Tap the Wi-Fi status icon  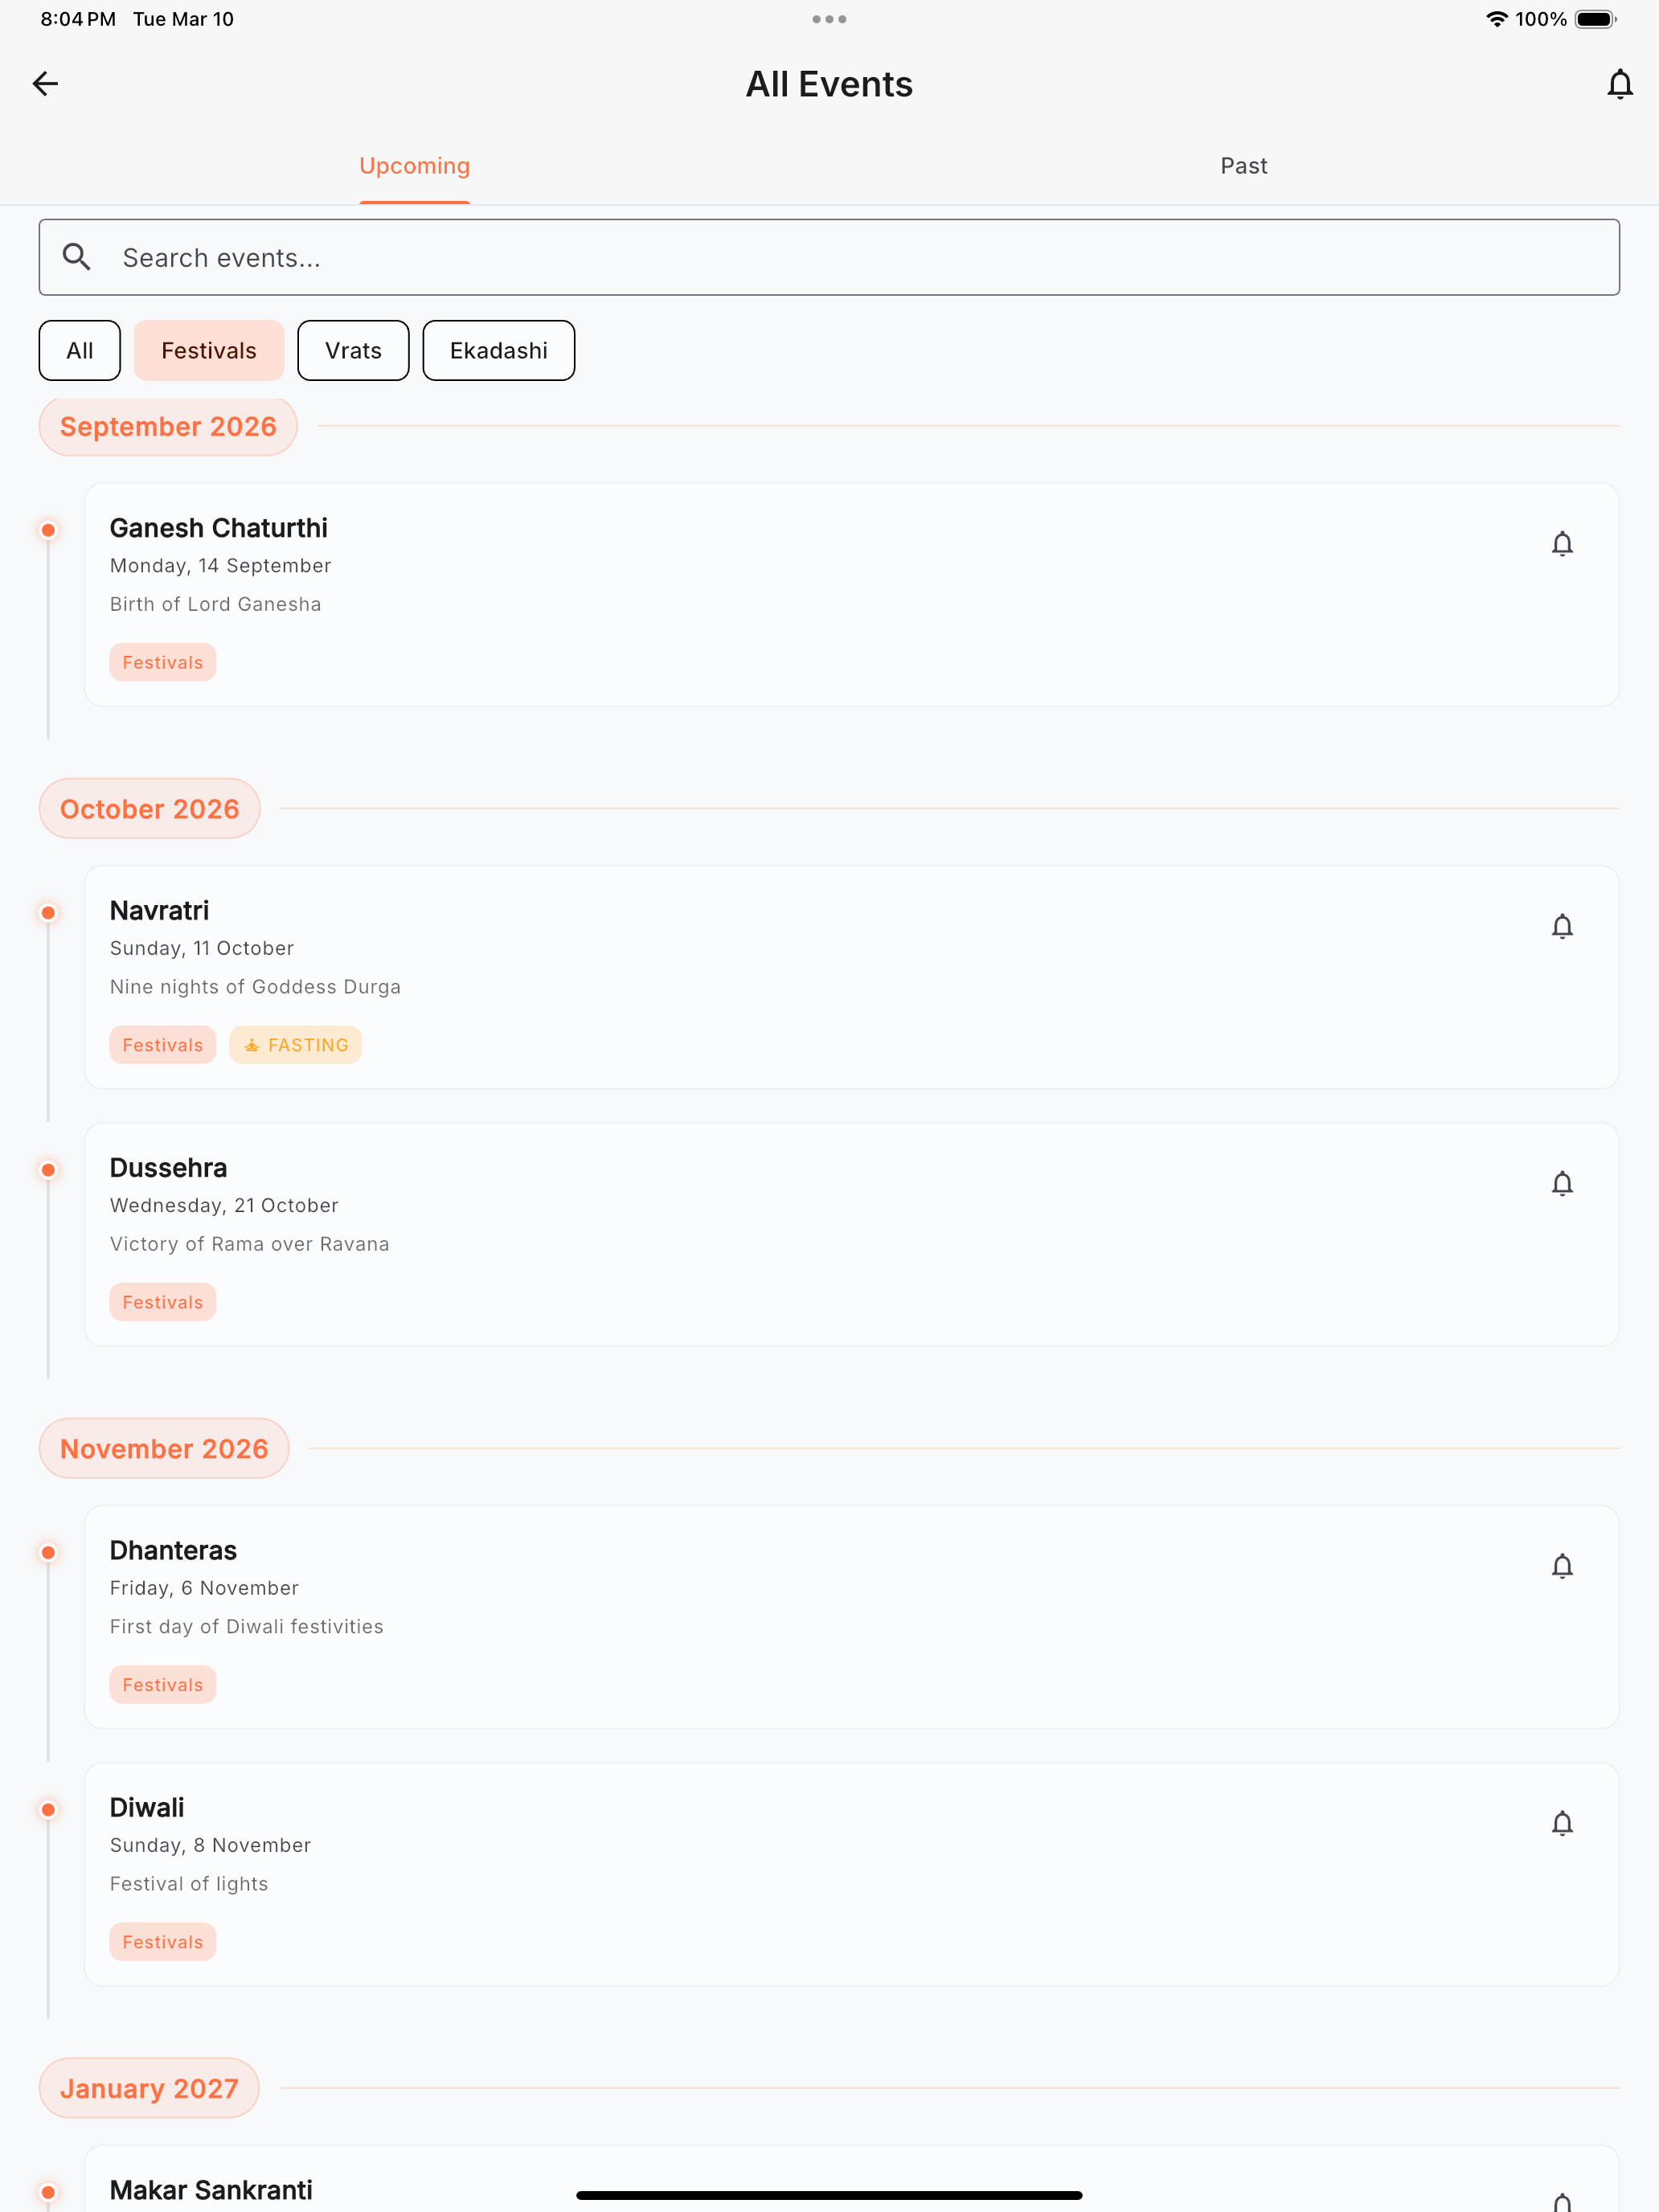click(1496, 19)
